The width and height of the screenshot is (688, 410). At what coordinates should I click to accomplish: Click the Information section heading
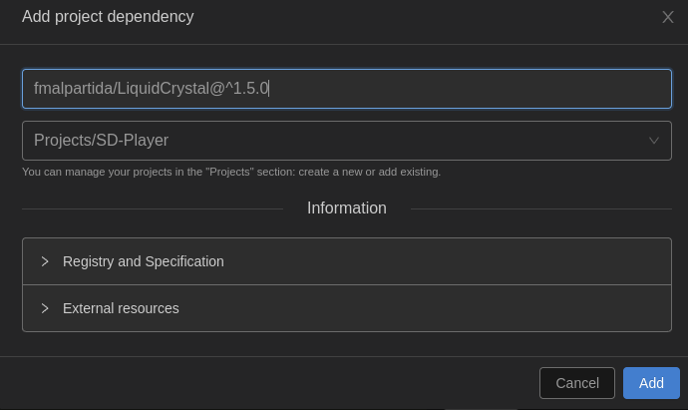tap(346, 208)
